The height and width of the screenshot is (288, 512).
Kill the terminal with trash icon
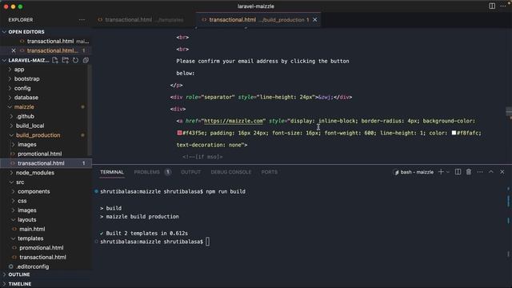[469, 172]
